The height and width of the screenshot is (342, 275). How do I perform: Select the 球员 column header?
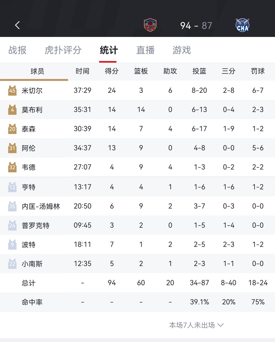(x=37, y=71)
